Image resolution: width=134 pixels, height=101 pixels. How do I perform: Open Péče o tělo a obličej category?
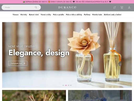(x=74, y=15)
